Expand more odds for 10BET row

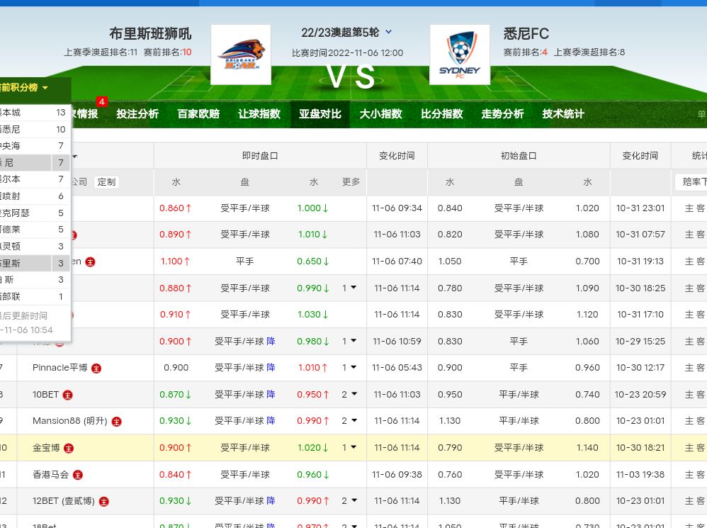(349, 395)
